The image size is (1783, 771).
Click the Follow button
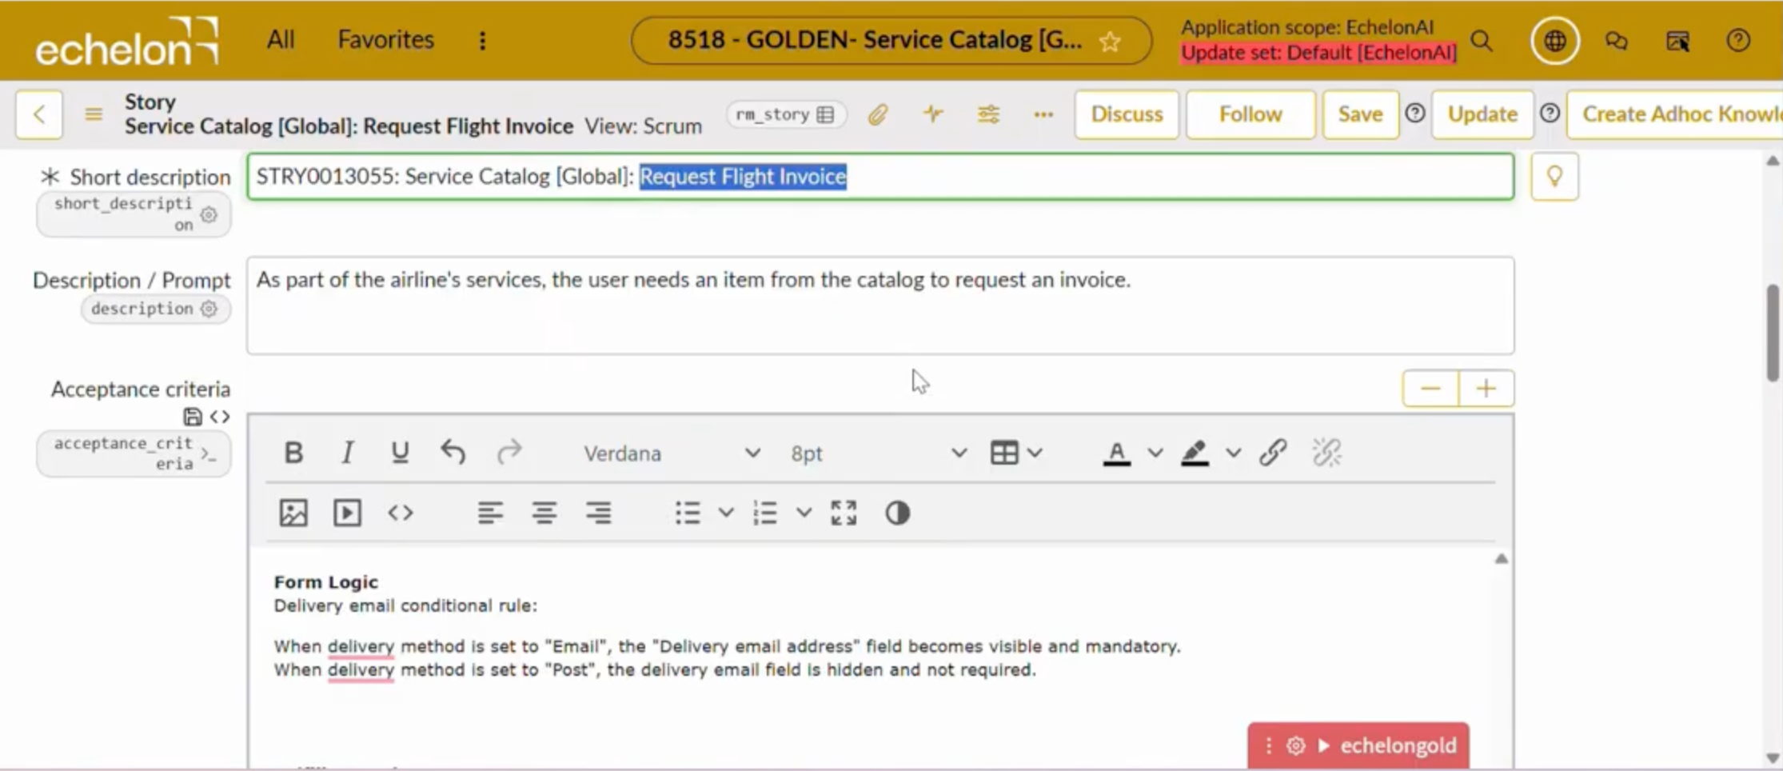tap(1250, 114)
